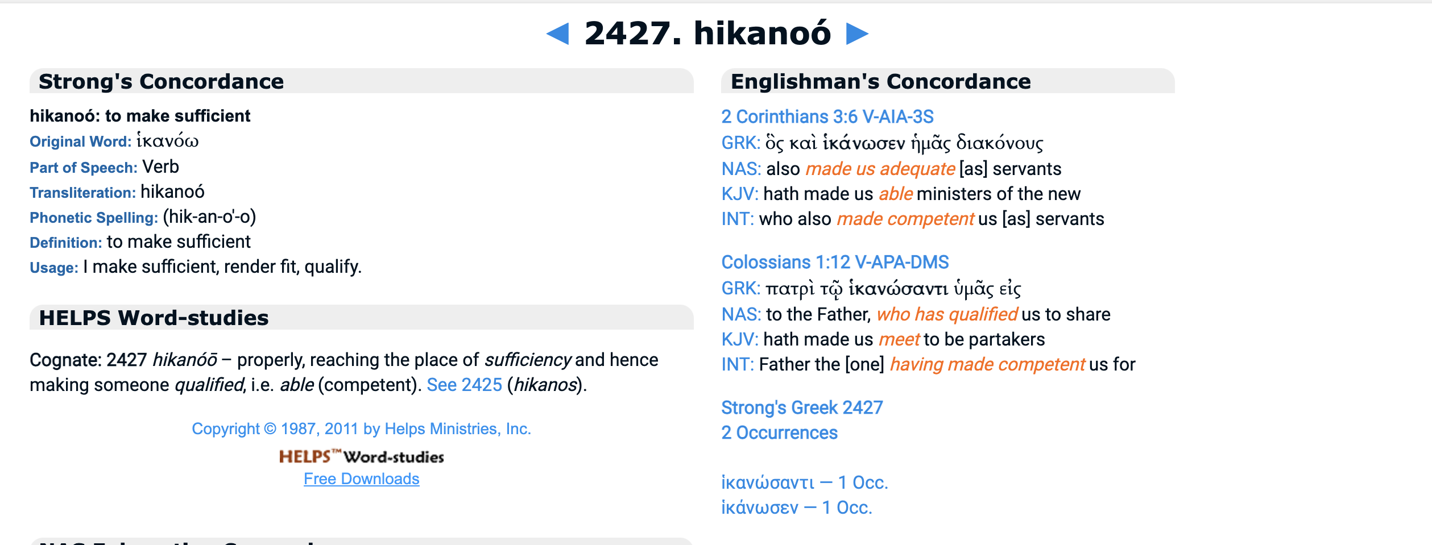The image size is (1432, 545).
Task: Click the Phonetic Spelling label
Action: pyautogui.click(x=93, y=218)
